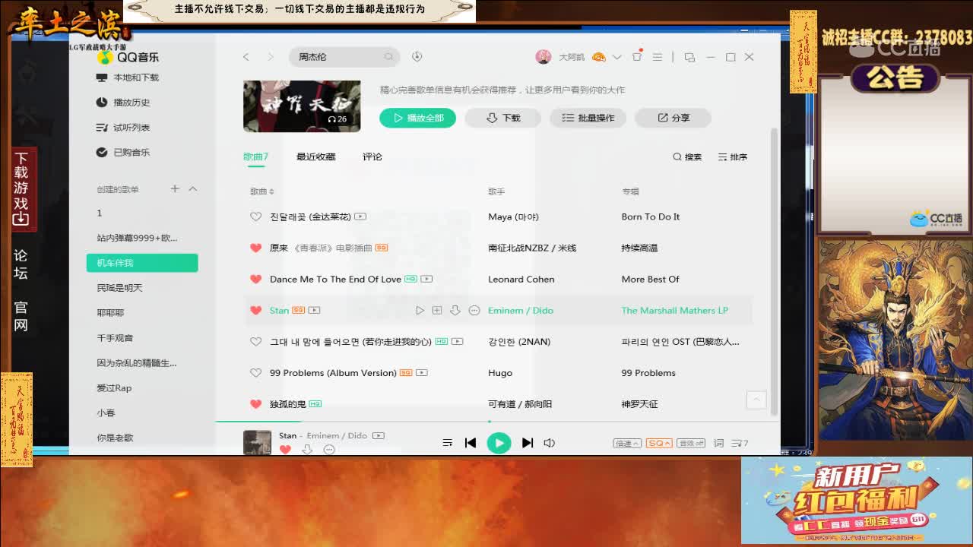The height and width of the screenshot is (547, 973).
Task: Click the song list vertical scrollbar
Action: [x=775, y=270]
